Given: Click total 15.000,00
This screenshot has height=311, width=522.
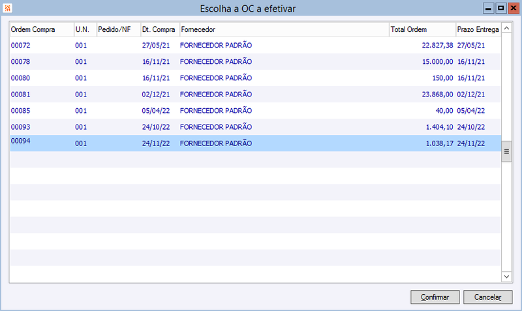Looking at the screenshot, I should coord(437,61).
